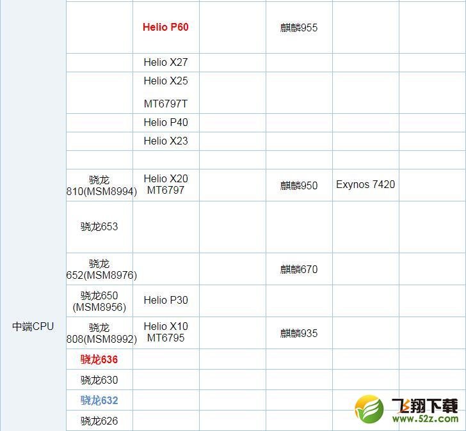This screenshot has width=466, height=431.
Task: Select the Helio P40 cell
Action: coord(166,122)
